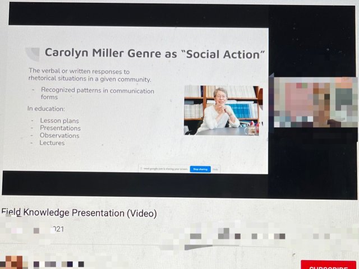Screen dimensions: 359x269
Task: Click the Lesson plans bullet
Action: [59, 120]
